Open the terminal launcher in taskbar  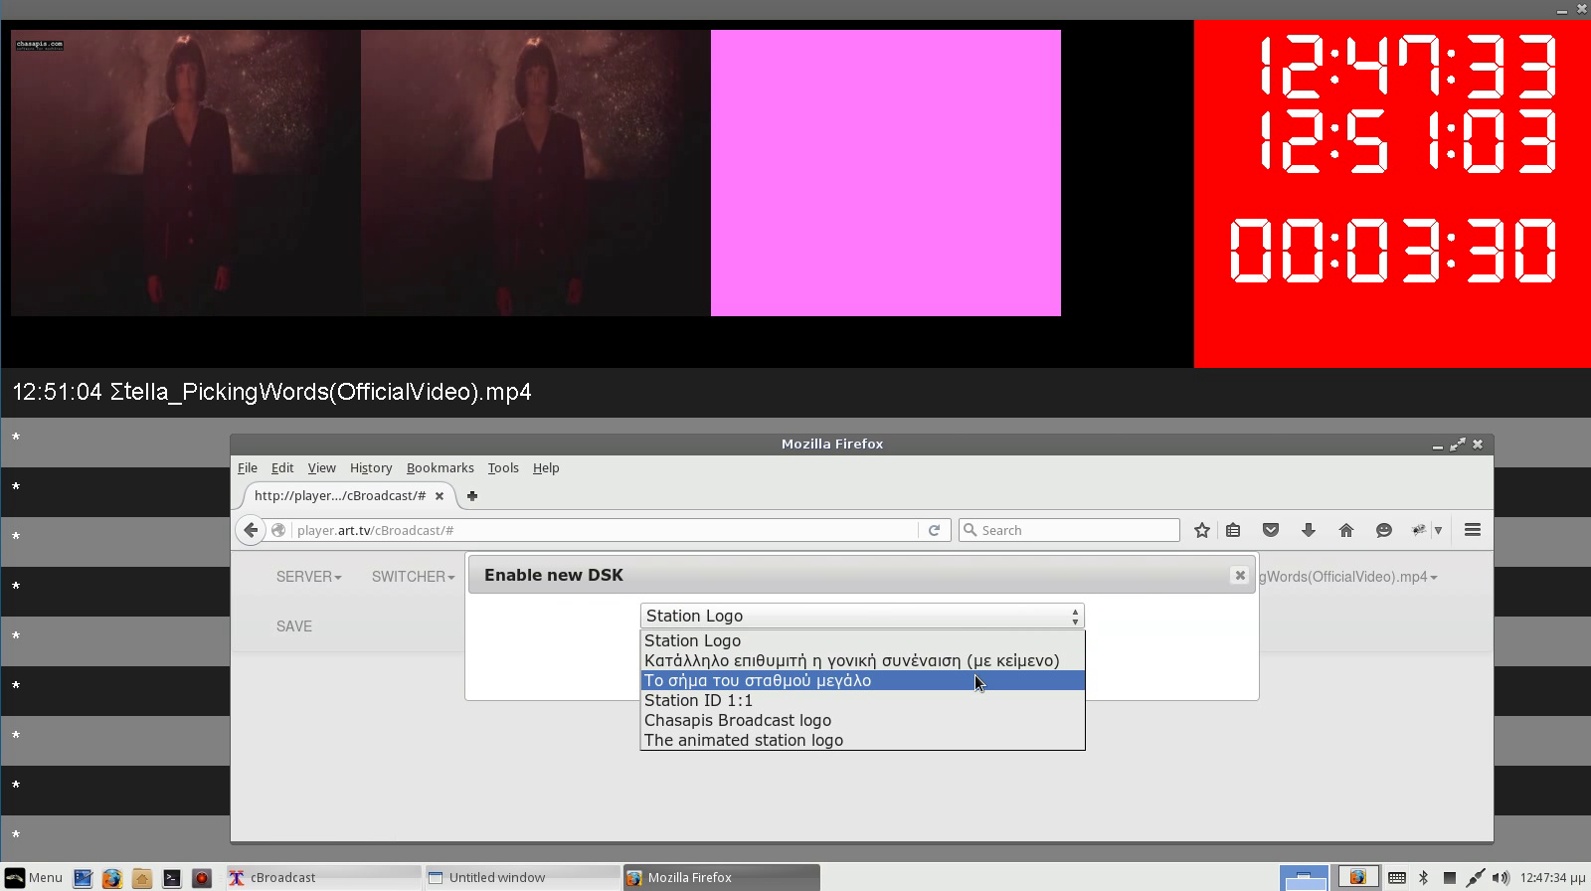point(172,878)
